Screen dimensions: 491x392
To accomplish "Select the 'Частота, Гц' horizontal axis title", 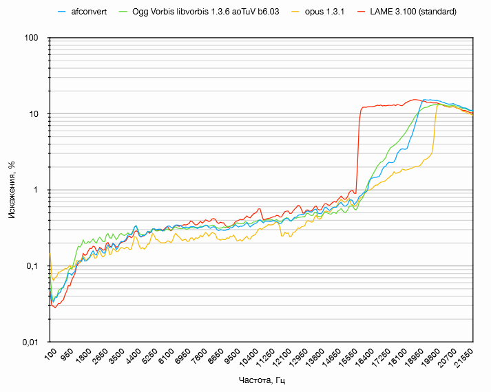I will click(262, 380).
